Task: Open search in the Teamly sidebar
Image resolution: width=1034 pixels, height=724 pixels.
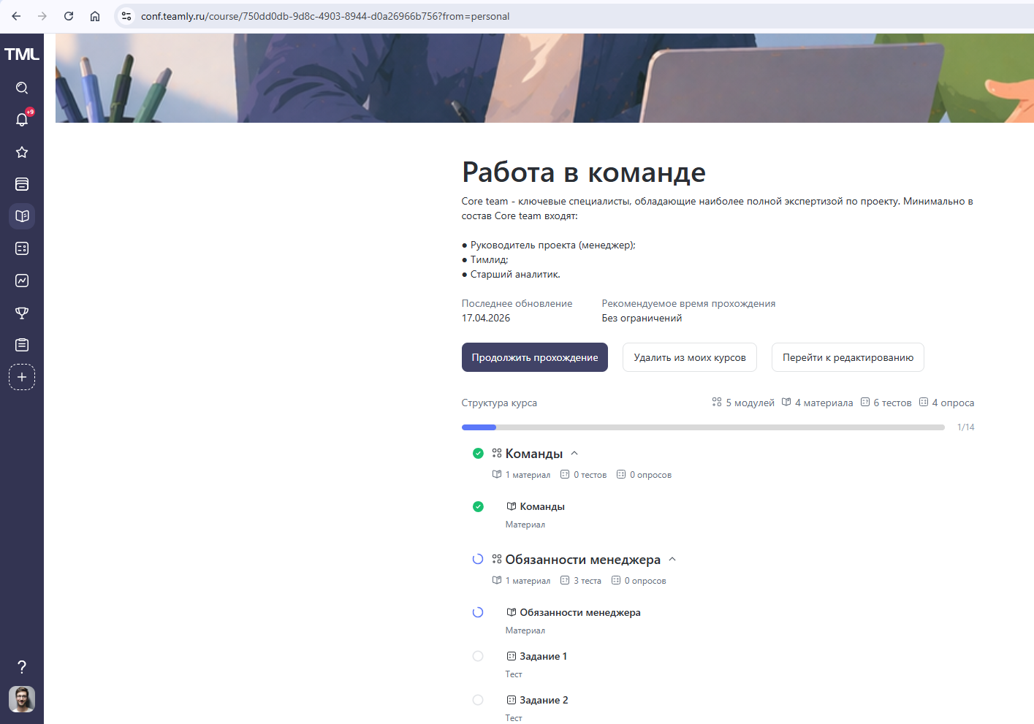Action: [x=22, y=88]
